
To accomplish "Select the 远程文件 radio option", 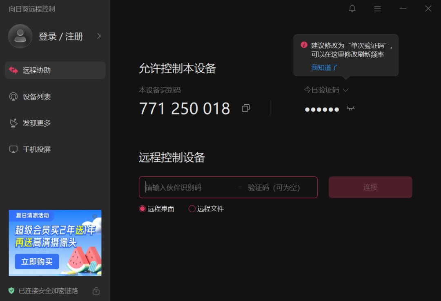I will 192,209.
